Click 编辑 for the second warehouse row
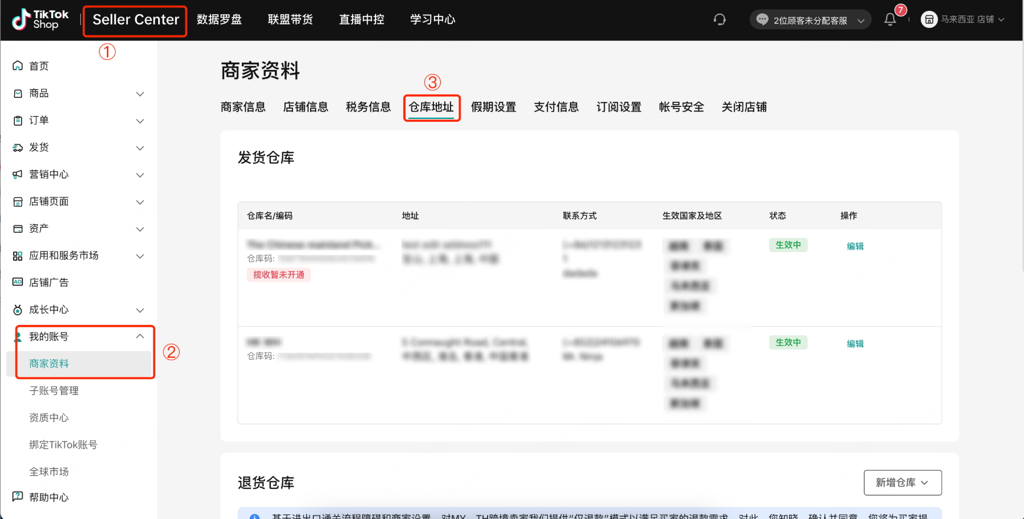The image size is (1024, 519). pos(855,344)
